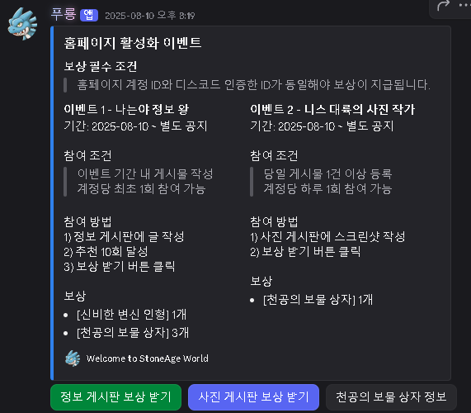The width and height of the screenshot is (471, 413).
Task: Open the 푸룡 bot dragon avatar
Action: [22, 24]
